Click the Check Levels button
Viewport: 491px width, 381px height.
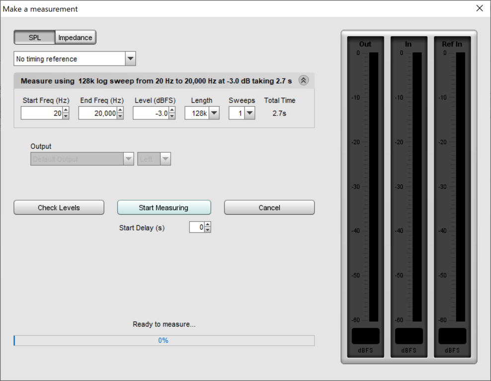coord(59,207)
